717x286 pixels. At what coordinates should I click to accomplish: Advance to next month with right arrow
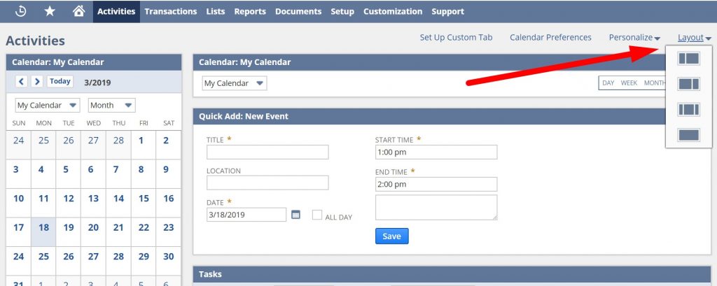(x=37, y=82)
